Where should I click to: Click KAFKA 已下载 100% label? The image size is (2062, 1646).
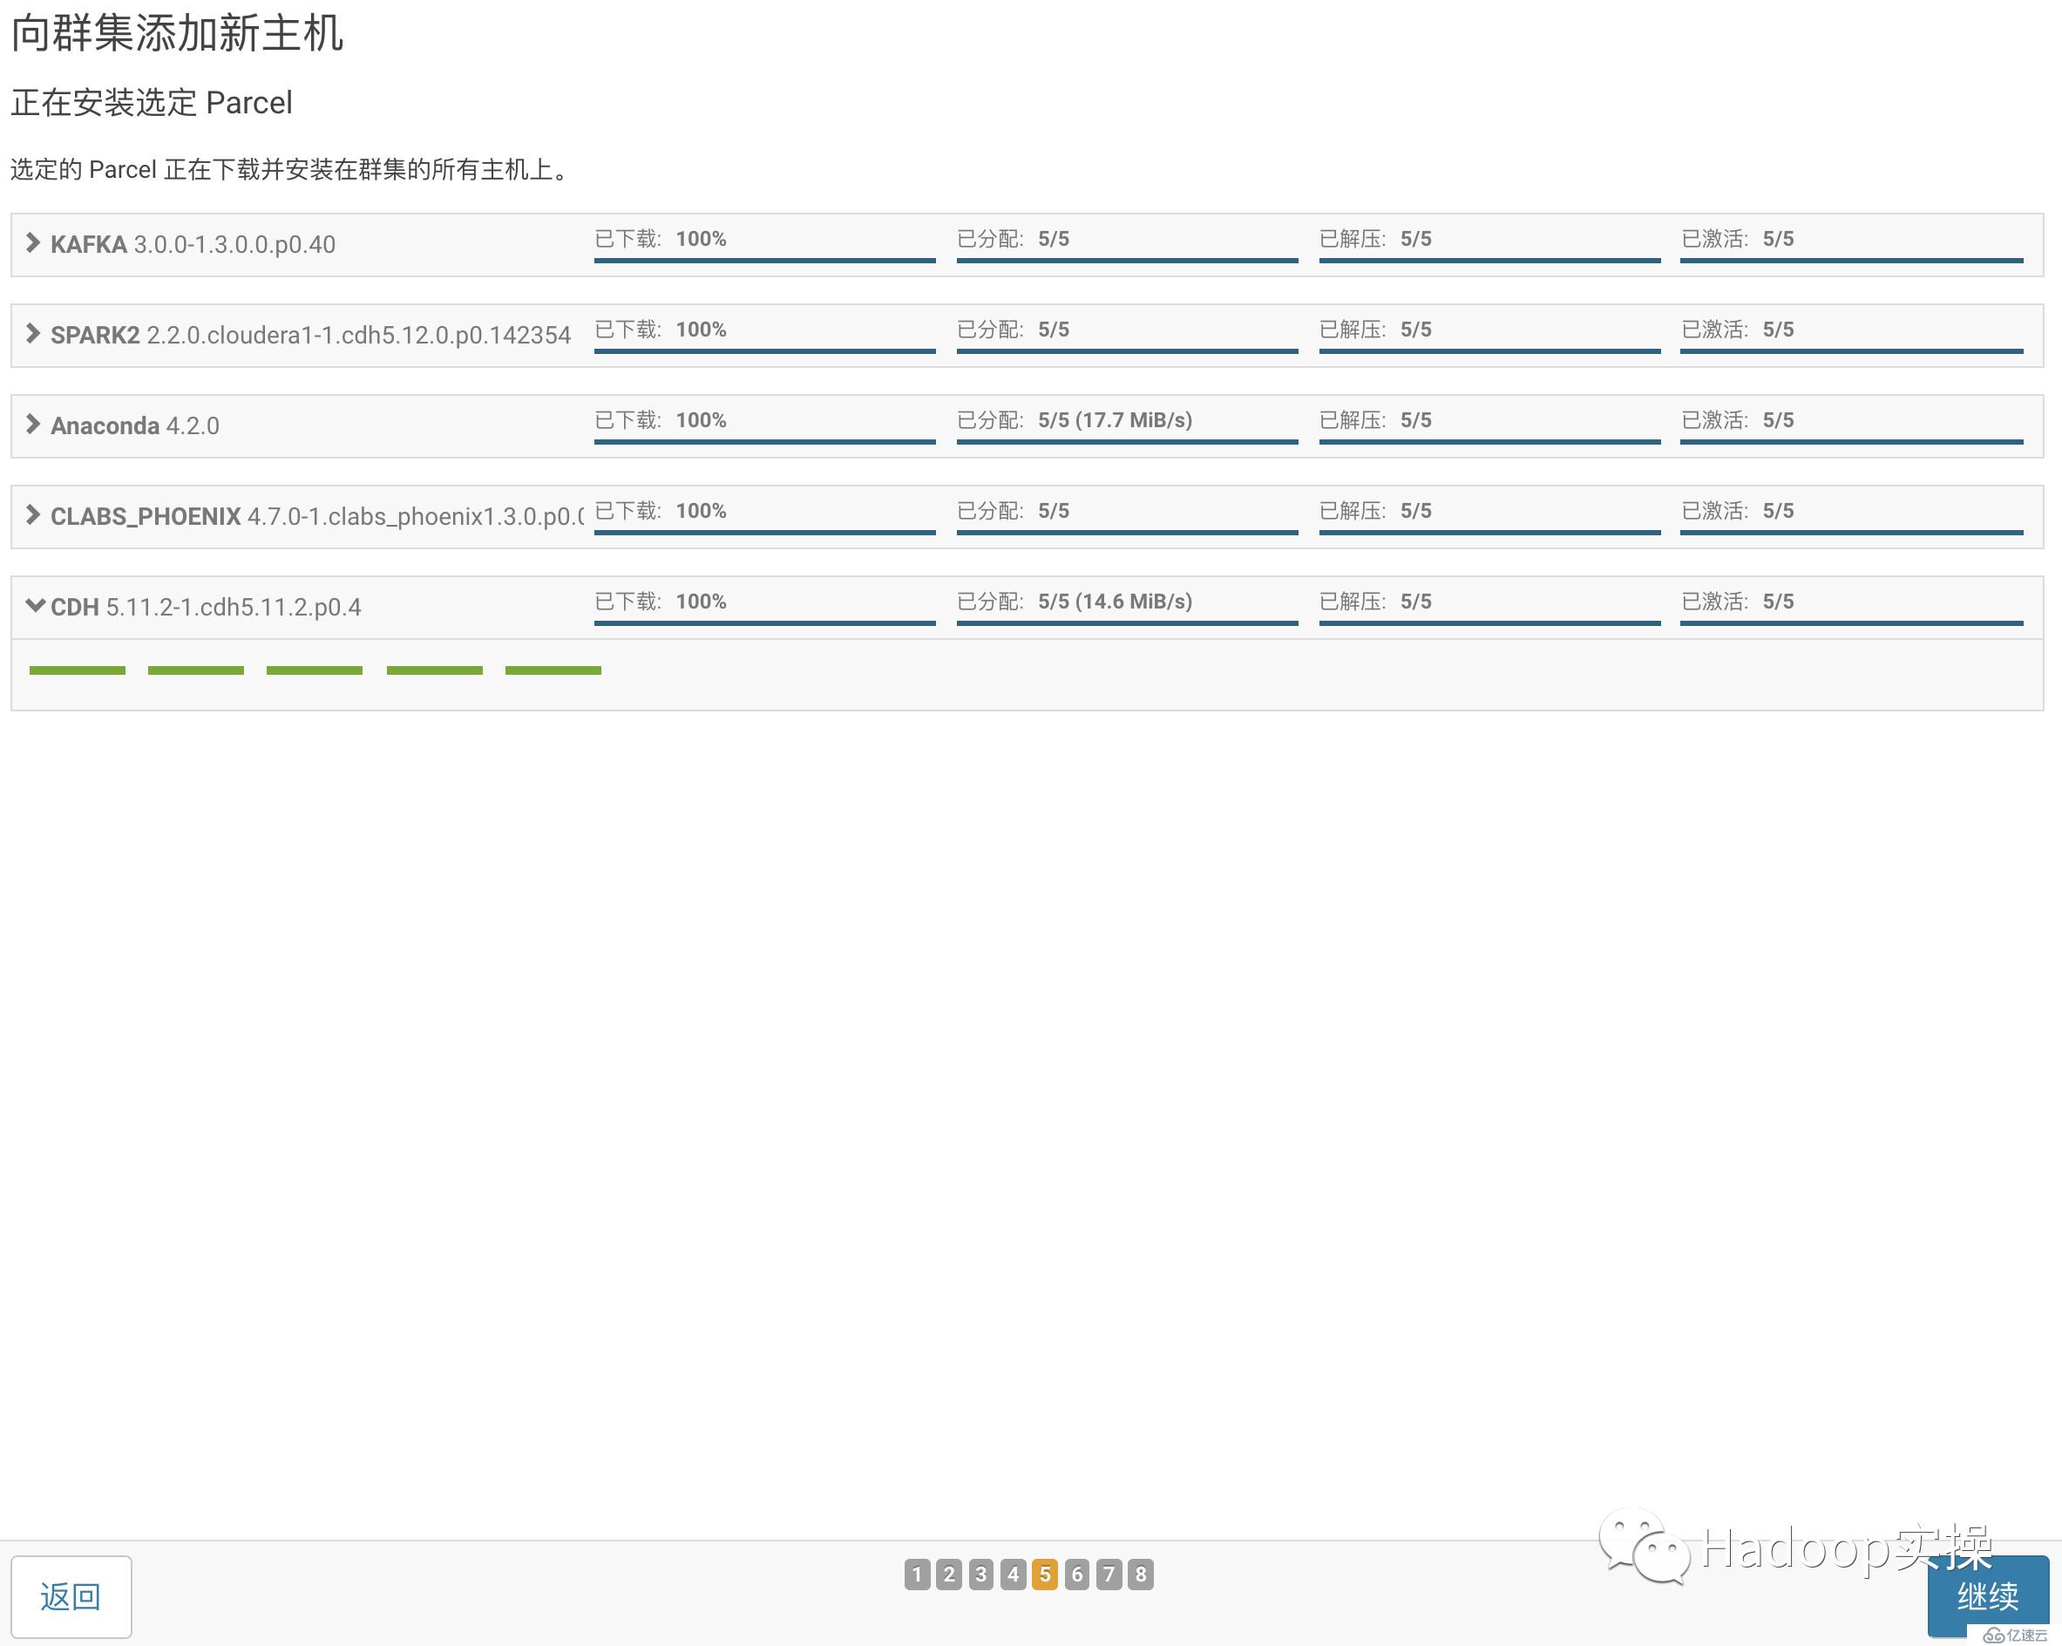(660, 238)
